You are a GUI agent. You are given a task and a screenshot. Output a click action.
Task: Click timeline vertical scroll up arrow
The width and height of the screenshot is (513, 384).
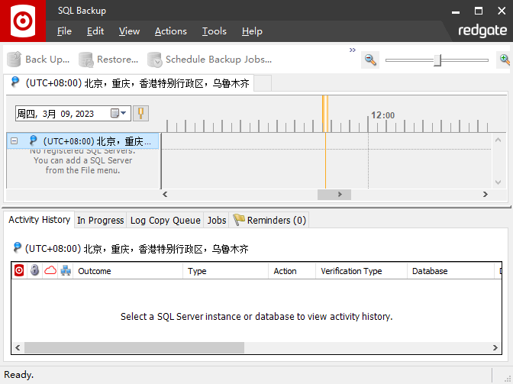pyautogui.click(x=498, y=140)
